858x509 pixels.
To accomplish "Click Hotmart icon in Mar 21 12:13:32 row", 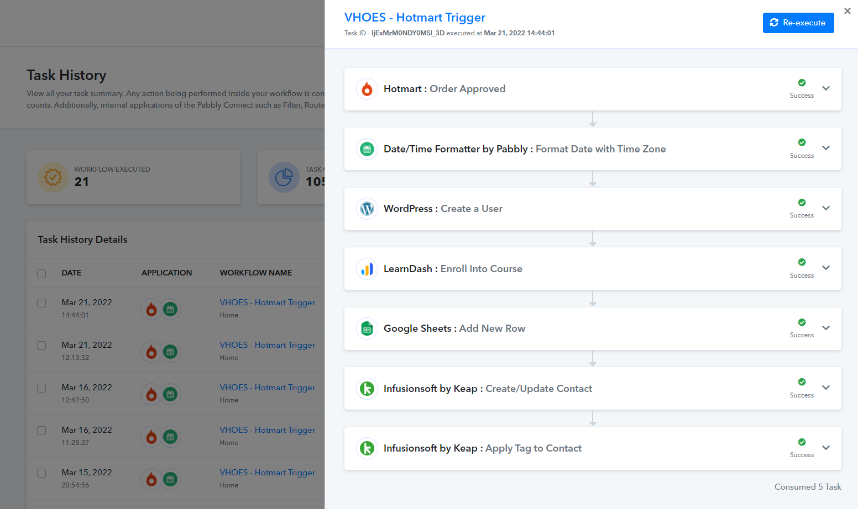I will pyautogui.click(x=151, y=352).
